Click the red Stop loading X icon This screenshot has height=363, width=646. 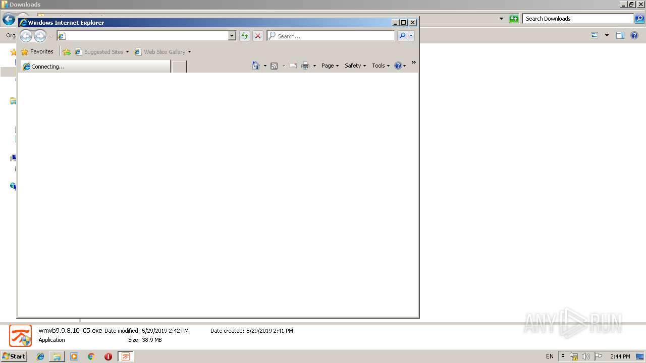point(258,36)
